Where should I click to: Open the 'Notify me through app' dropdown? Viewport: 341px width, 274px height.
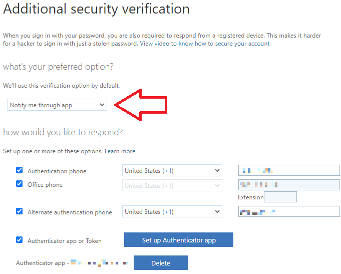(x=57, y=105)
